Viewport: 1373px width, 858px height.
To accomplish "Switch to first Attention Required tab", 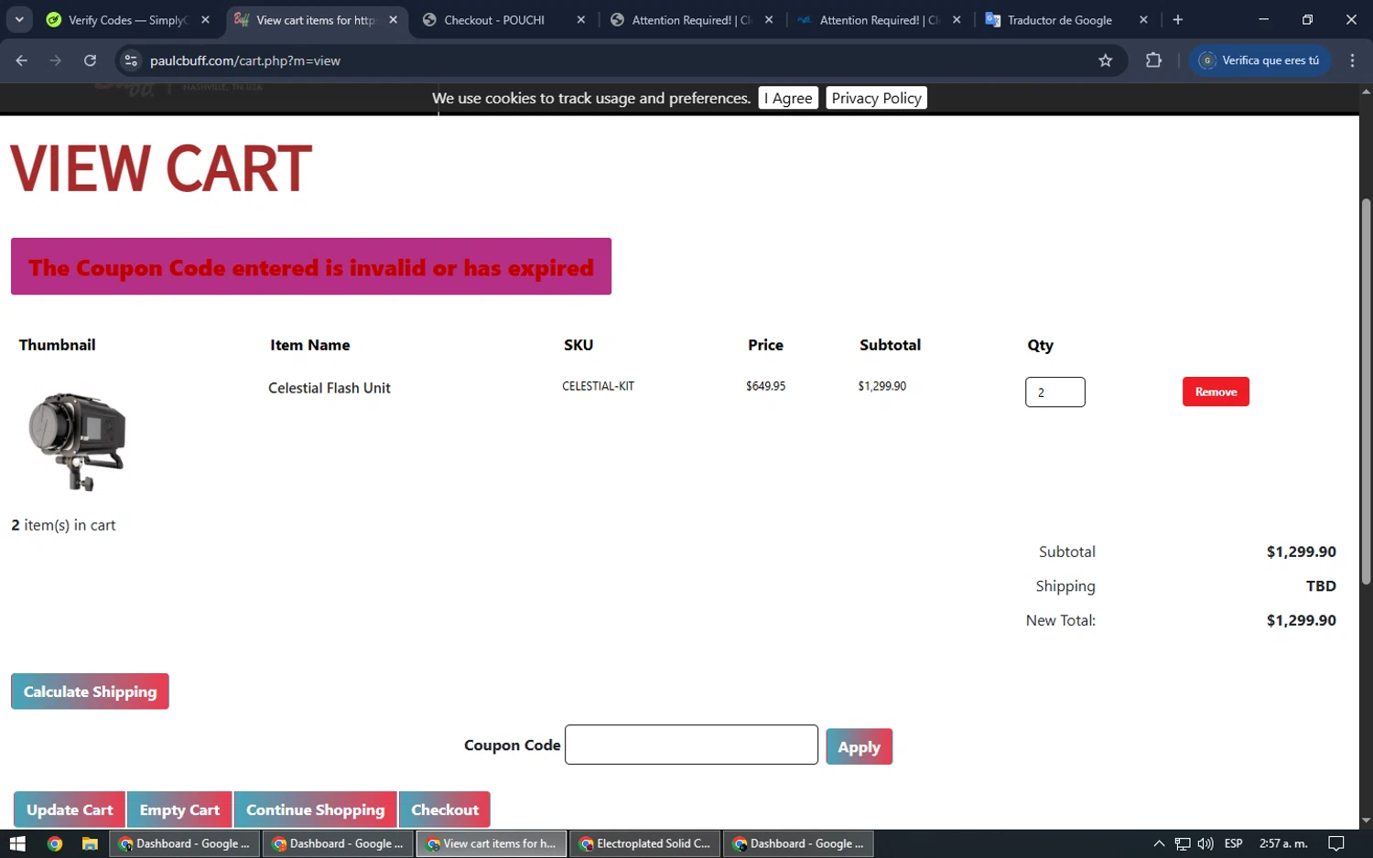I will (x=691, y=19).
